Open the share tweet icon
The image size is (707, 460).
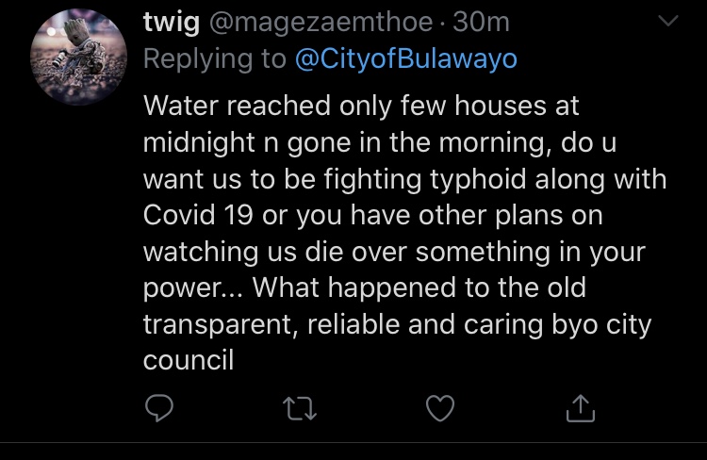click(581, 407)
